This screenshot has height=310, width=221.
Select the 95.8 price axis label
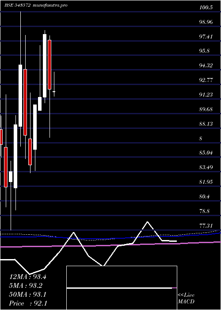point(204,51)
